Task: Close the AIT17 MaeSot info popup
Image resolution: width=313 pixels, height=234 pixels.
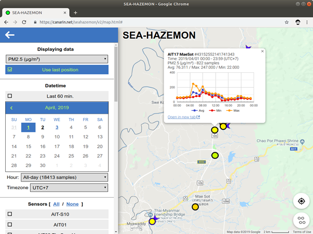Action: pyautogui.click(x=262, y=51)
